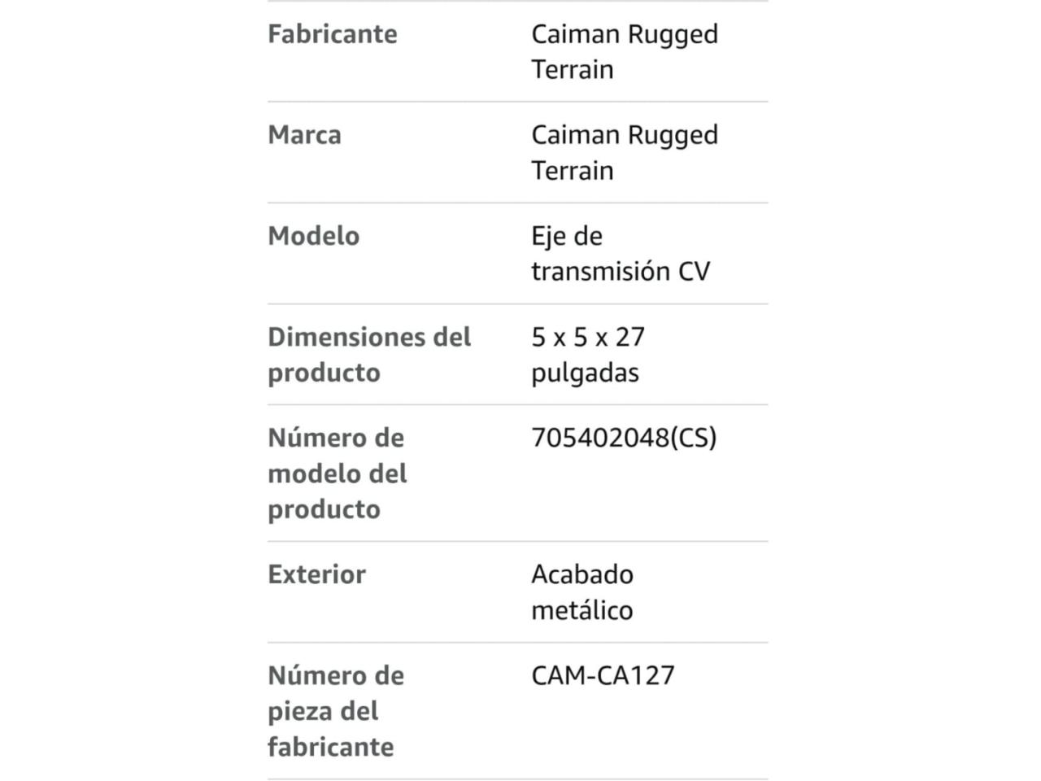Click the word pulgadas in dimensions
This screenshot has width=1041, height=781.
pyautogui.click(x=586, y=373)
